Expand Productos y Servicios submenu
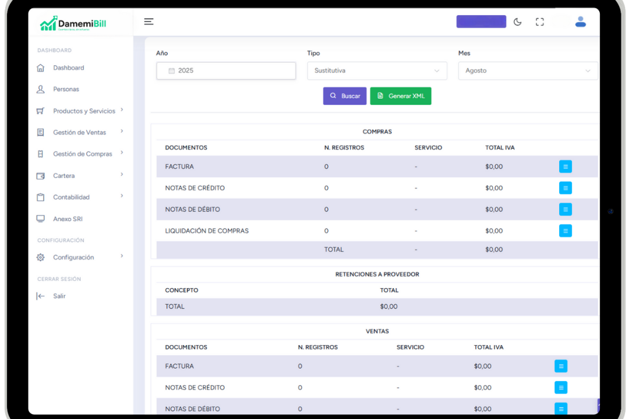 point(84,111)
